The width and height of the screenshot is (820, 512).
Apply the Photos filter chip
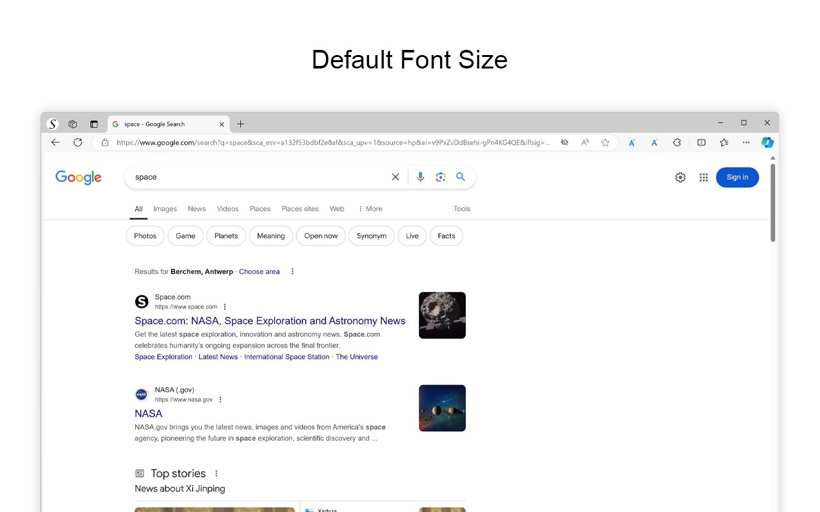[x=145, y=236]
